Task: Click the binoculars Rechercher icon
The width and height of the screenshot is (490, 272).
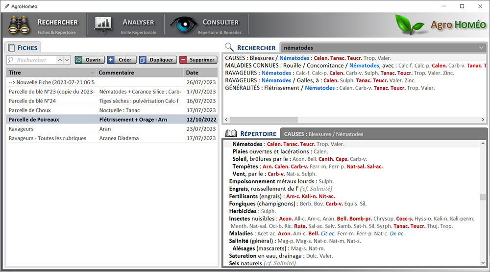Action: (x=19, y=25)
